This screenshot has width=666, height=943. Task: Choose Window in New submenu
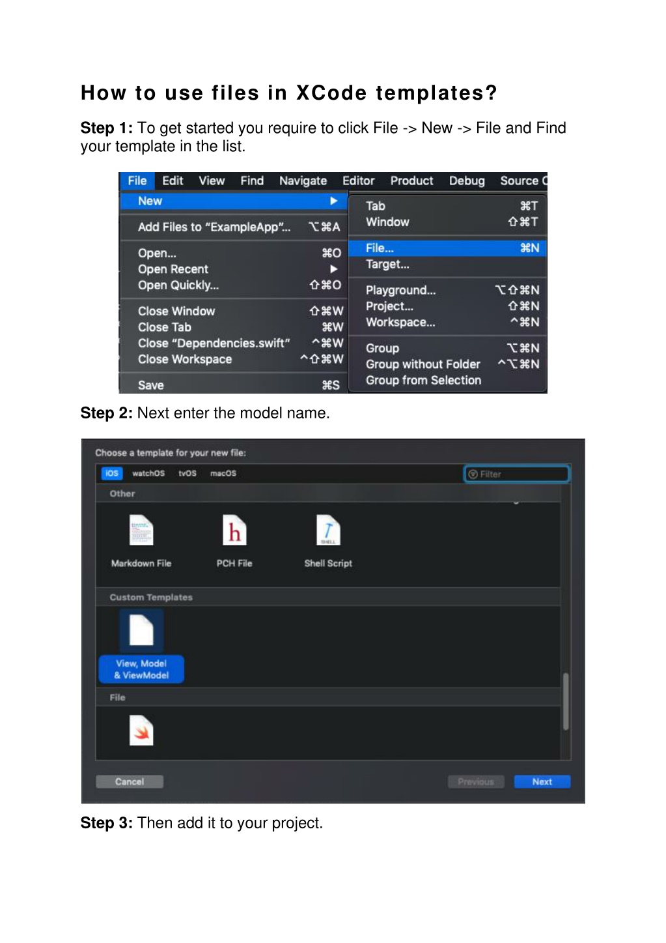coord(447,222)
